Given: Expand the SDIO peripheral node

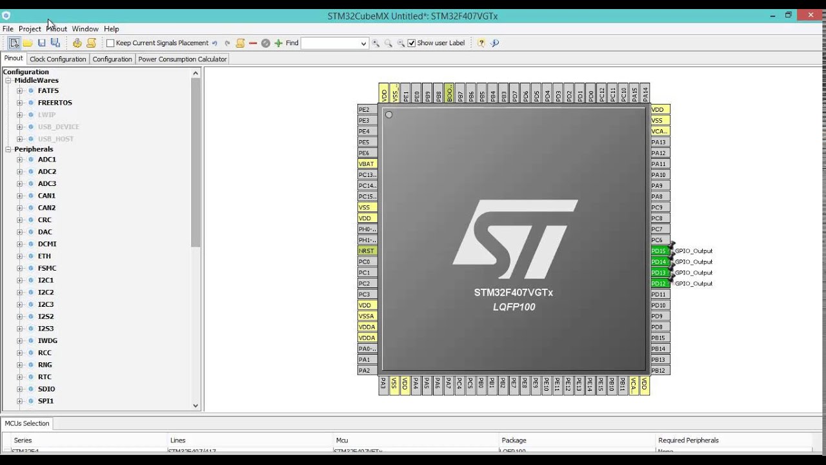Looking at the screenshot, I should tap(19, 389).
